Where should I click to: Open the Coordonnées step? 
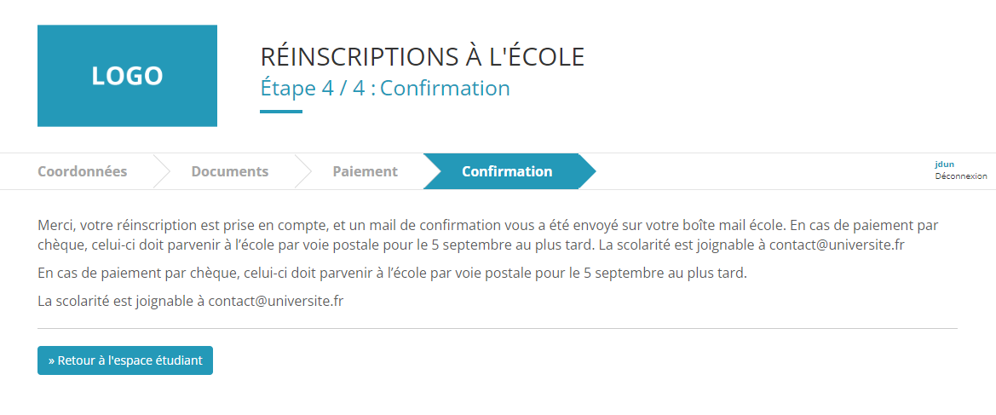tap(82, 171)
